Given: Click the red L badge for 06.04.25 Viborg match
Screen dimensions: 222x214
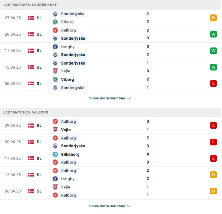Looking at the screenshot, I should 213,83.
